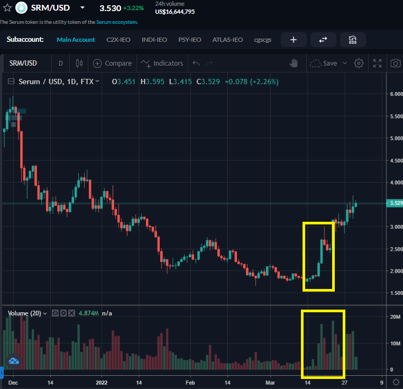Add a new subaccount with plus button
This screenshot has height=389, width=403.
click(294, 40)
